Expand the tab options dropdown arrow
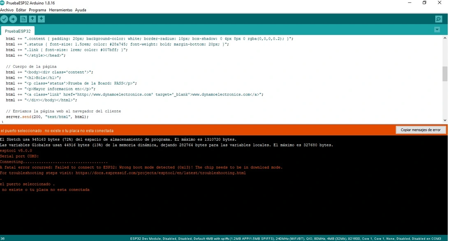 pyautogui.click(x=437, y=30)
